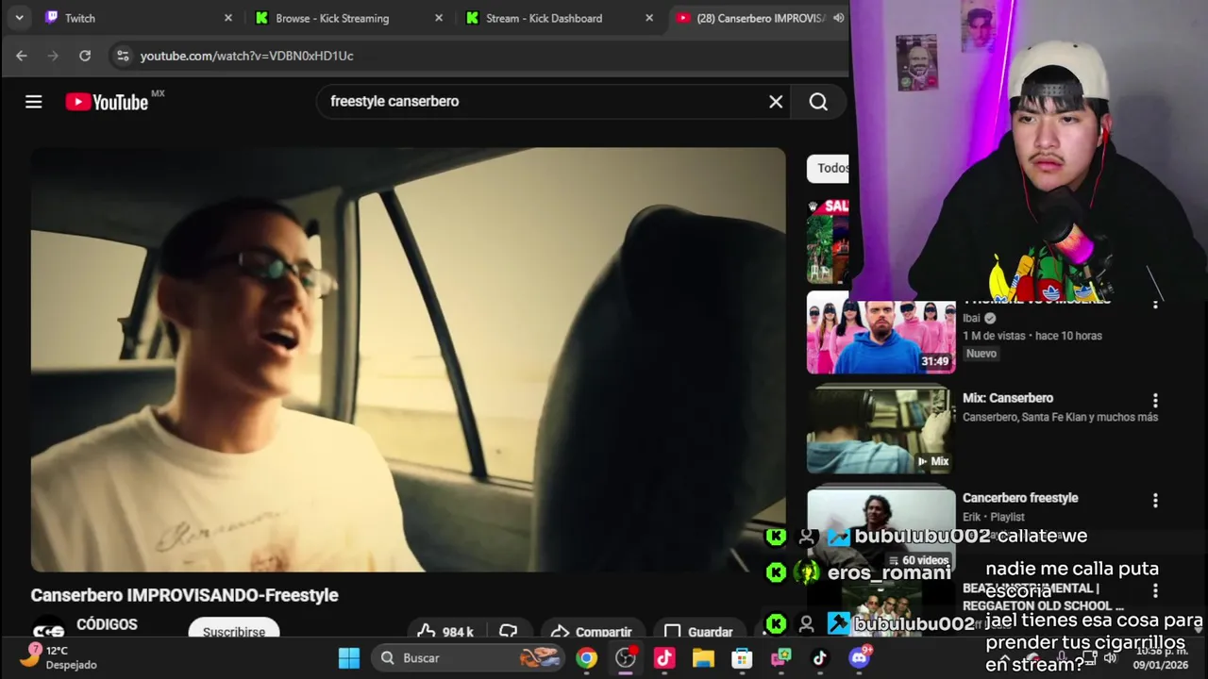Close the Twitch tab
Screen dimensions: 1208x679
point(228,18)
